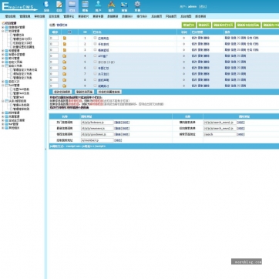Open 管理评论 in the secondary menu bar

(x=69, y=16)
